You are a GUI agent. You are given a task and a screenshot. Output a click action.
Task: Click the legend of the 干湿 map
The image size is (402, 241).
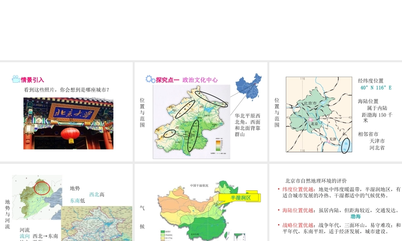coord(167,236)
